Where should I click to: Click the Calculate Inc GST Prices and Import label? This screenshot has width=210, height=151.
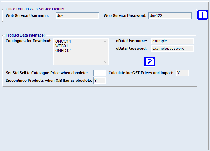[141, 73]
